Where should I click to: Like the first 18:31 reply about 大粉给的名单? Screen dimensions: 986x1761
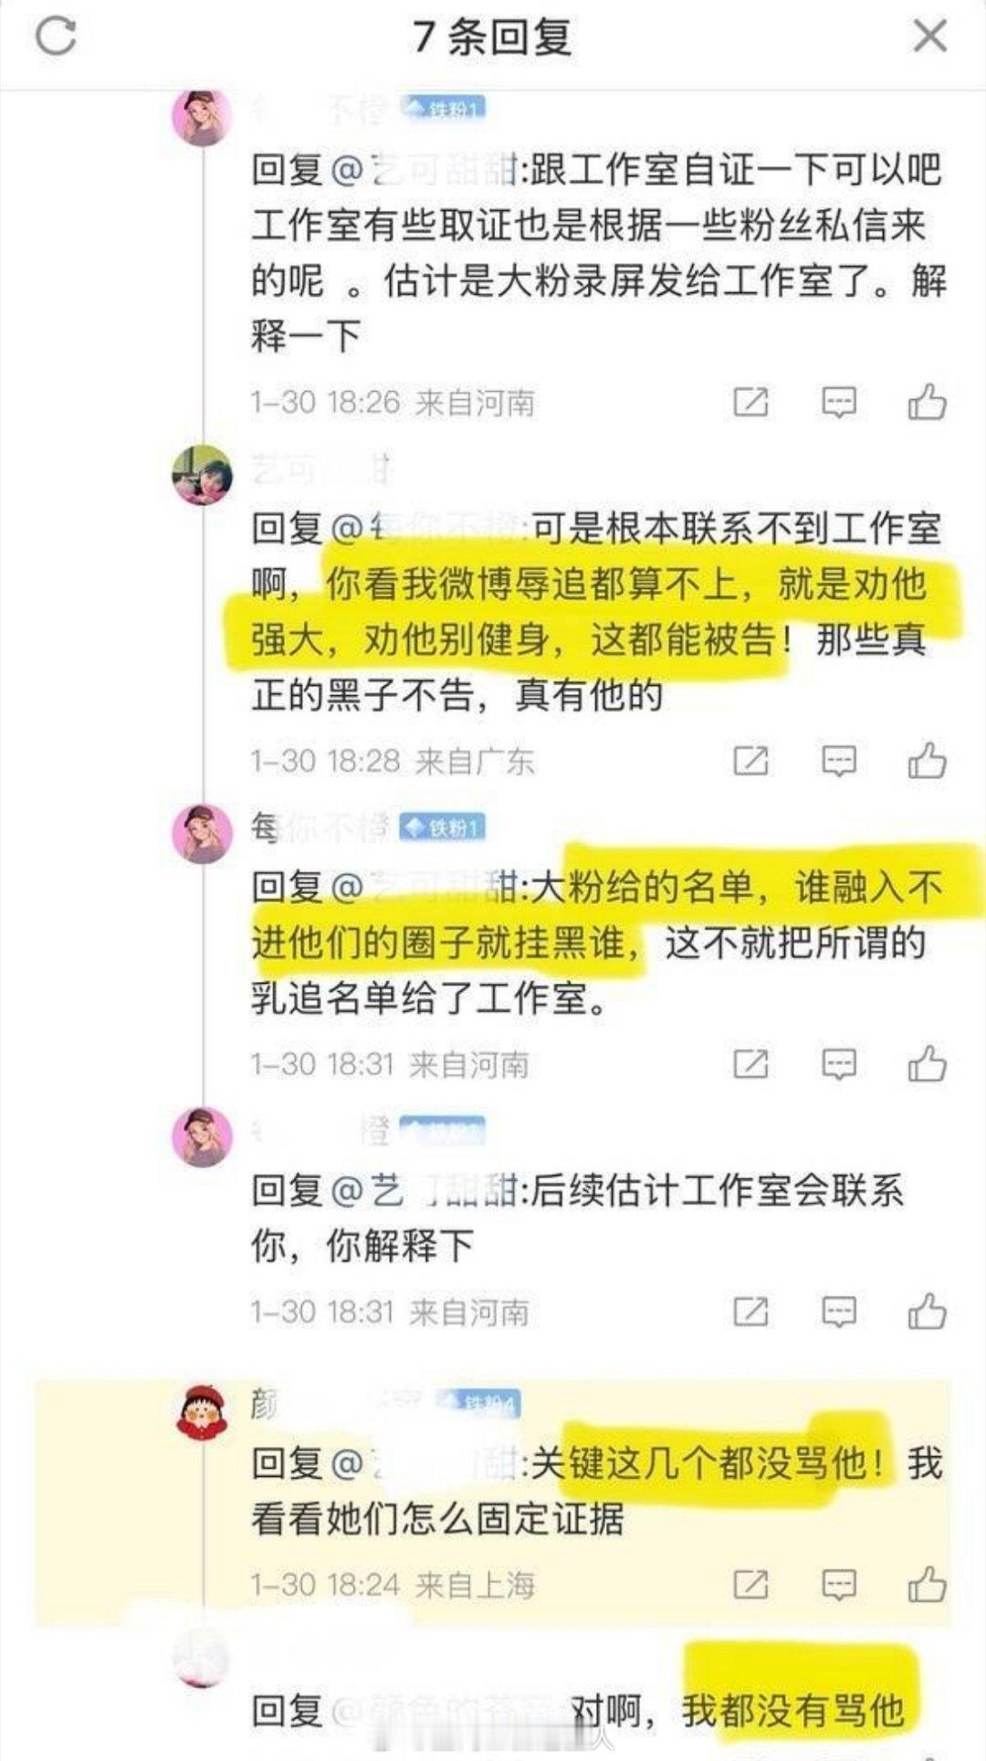[927, 1064]
